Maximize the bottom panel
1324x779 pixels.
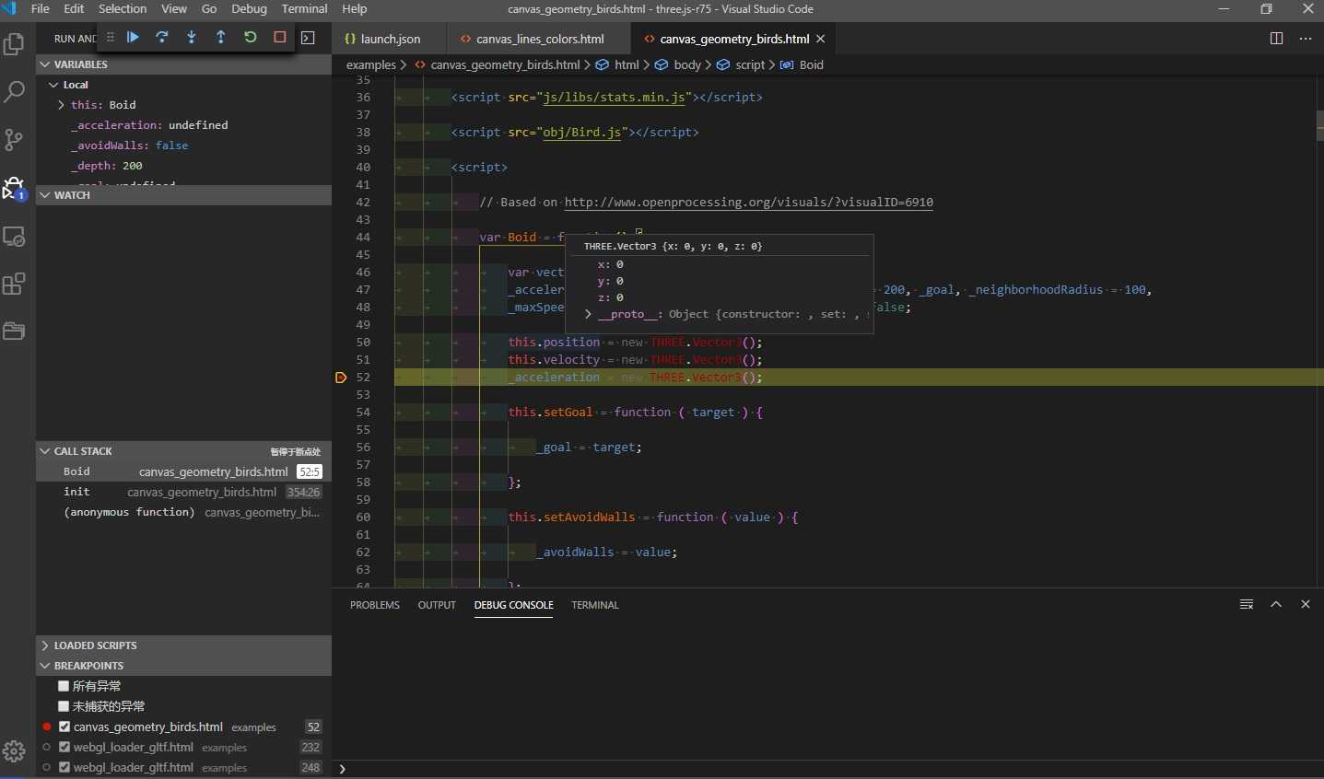tap(1276, 604)
